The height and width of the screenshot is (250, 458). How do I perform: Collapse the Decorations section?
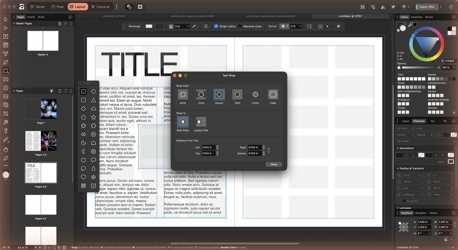tap(398, 148)
